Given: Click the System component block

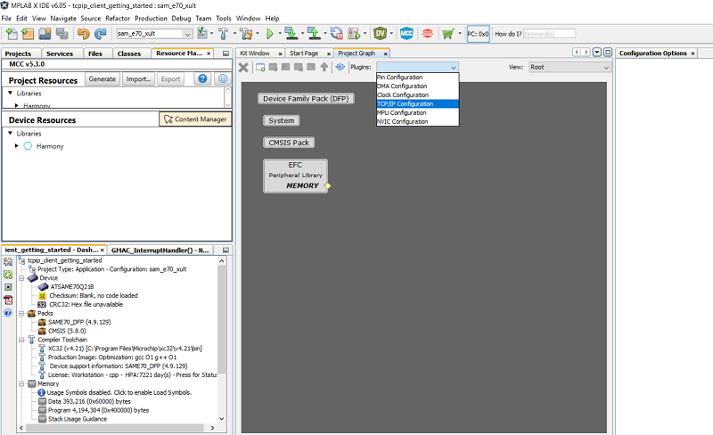Looking at the screenshot, I should coord(282,120).
